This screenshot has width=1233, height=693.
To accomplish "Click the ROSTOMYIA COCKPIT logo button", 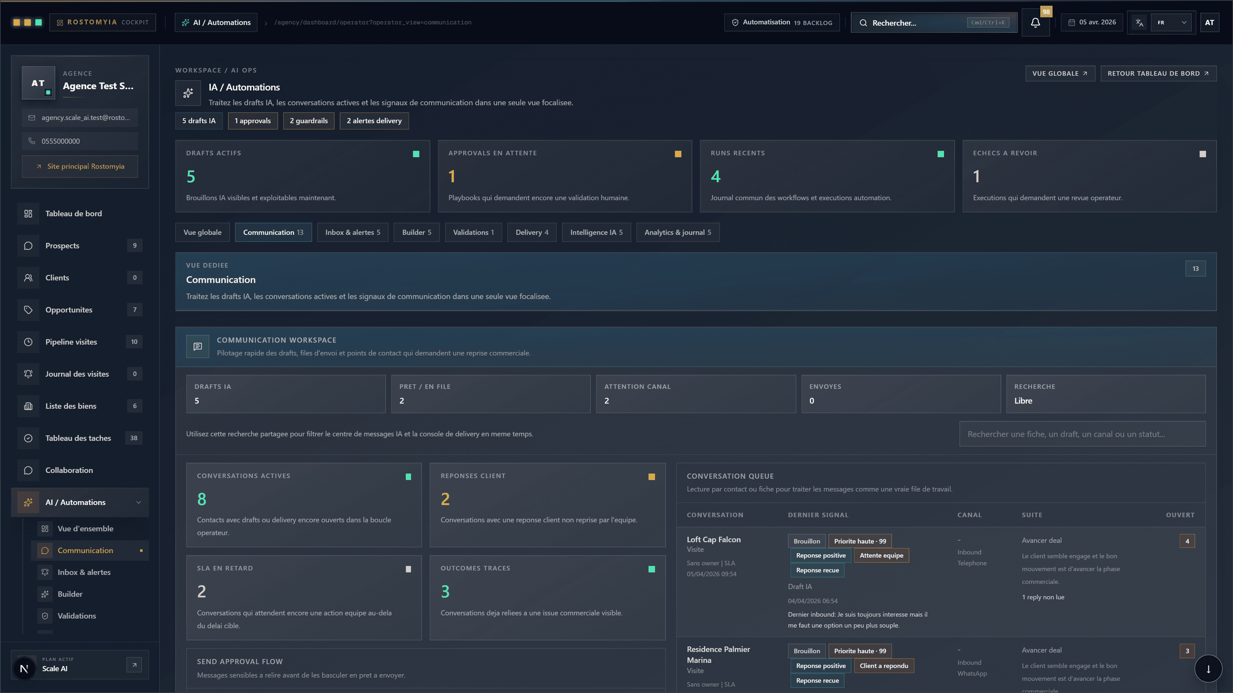I will click(103, 22).
